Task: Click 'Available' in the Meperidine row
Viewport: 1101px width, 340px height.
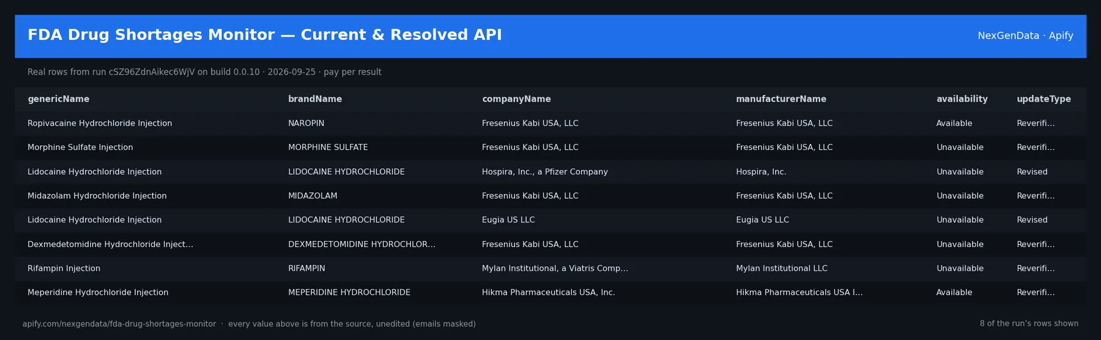Action: [x=954, y=293]
